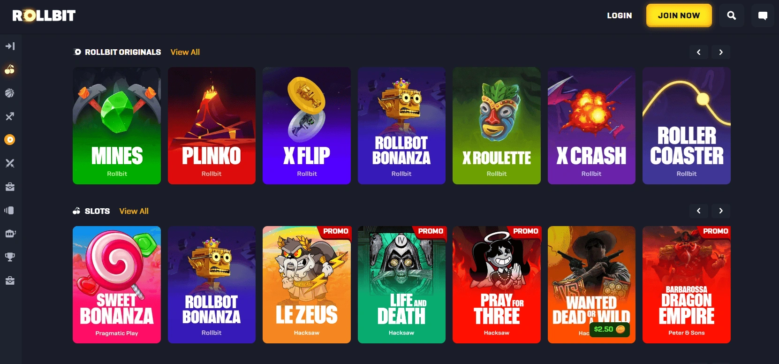View All Rollbit Originals
Image resolution: width=779 pixels, height=364 pixels.
(x=185, y=52)
